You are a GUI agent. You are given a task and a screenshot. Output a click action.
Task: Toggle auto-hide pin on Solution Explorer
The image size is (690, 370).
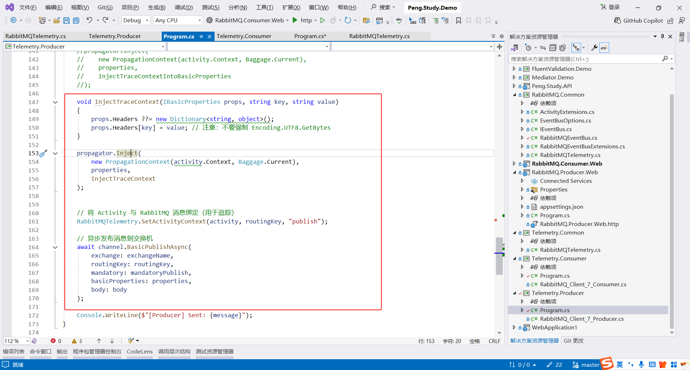[662, 36]
